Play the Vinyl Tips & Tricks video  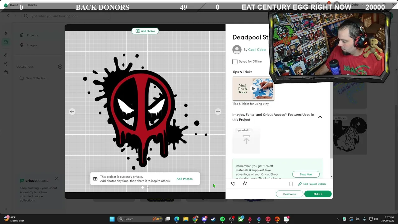[253, 89]
